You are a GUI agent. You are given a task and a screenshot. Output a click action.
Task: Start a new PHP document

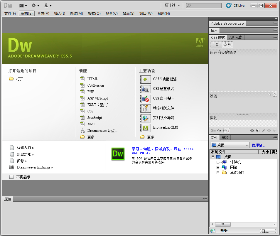coord(90,92)
